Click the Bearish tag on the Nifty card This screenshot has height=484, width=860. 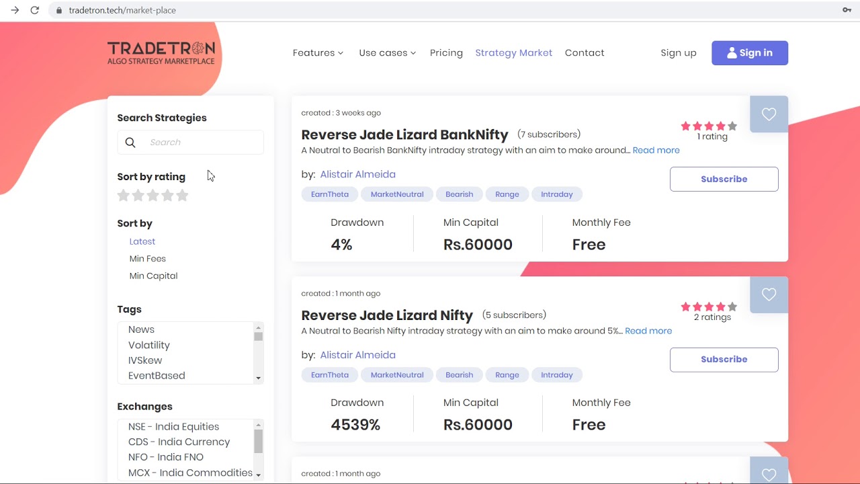point(460,375)
